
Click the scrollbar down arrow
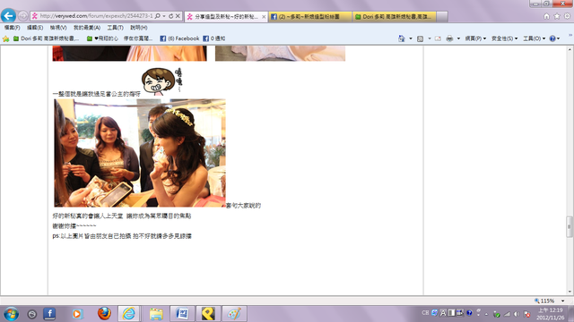tap(570, 292)
